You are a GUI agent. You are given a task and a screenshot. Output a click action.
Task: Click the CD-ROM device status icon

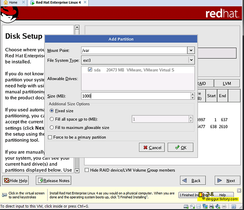192,206
